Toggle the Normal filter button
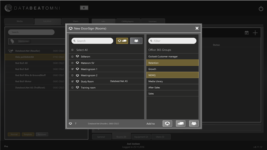This screenshot has height=150, width=267. (14, 134)
